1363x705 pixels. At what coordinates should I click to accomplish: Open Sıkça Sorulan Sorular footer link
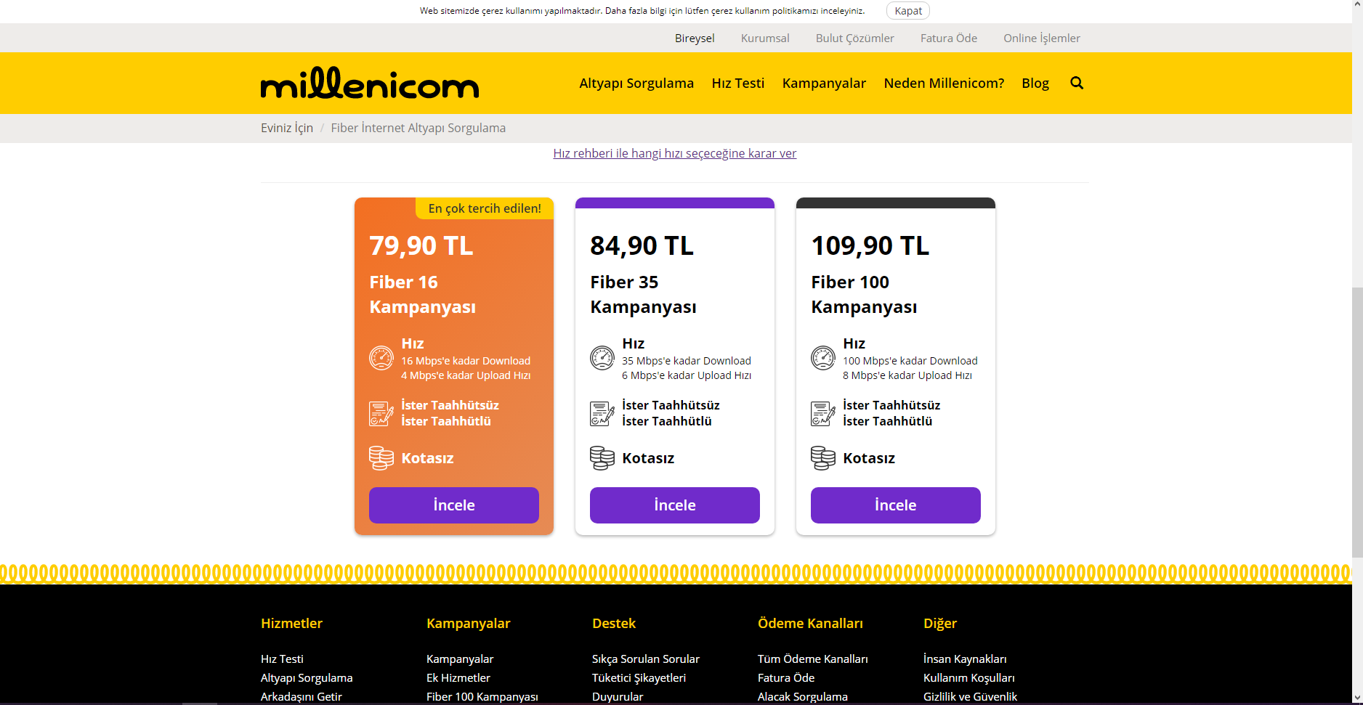pos(646,659)
